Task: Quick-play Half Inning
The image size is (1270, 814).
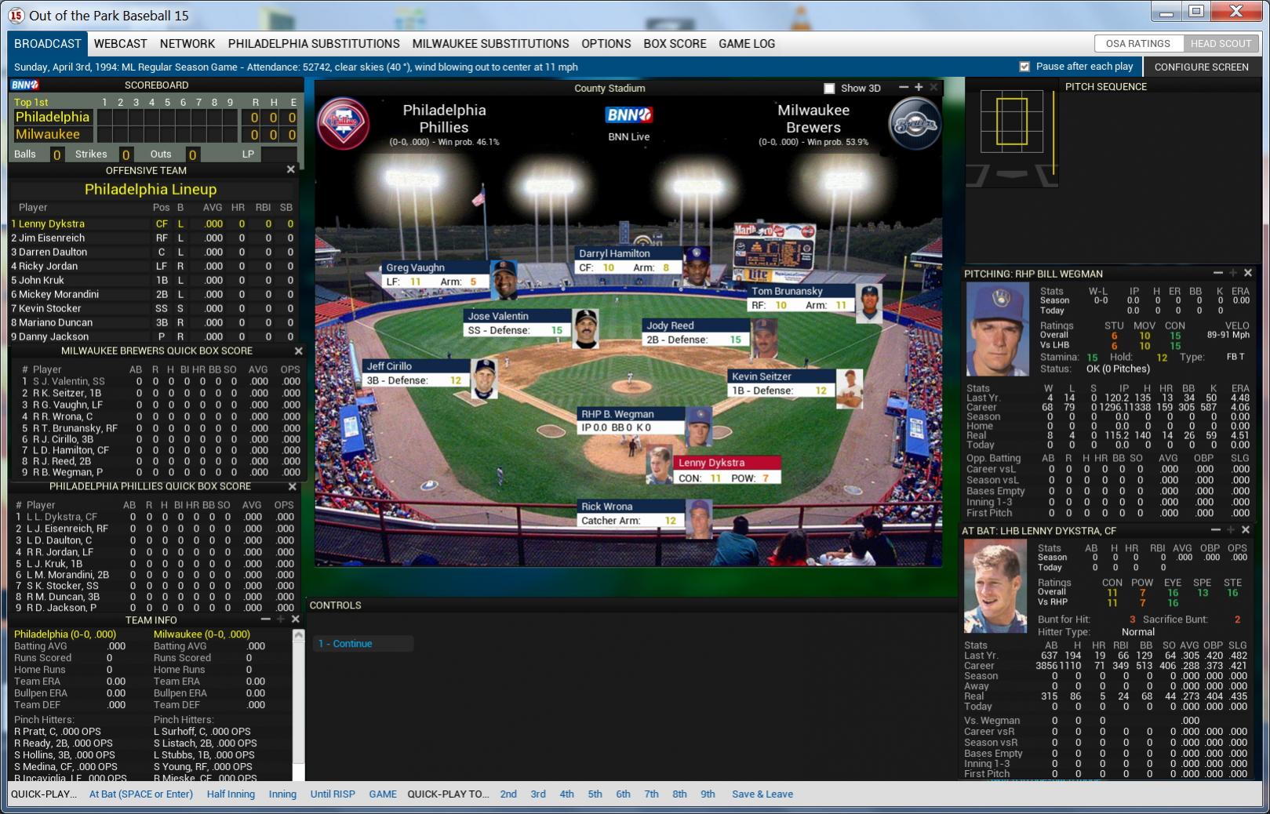Action: pos(231,794)
